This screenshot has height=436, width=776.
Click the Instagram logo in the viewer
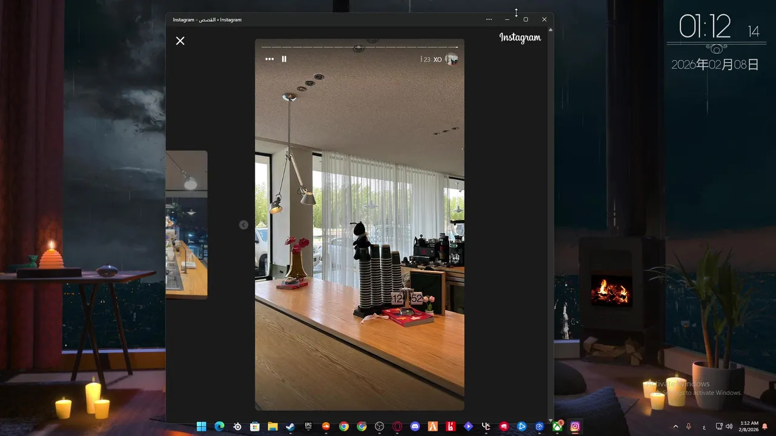click(x=520, y=38)
